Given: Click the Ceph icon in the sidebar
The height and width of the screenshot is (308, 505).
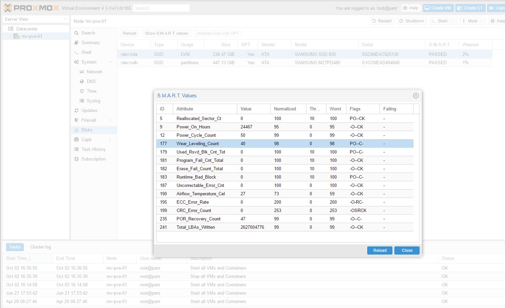Looking at the screenshot, I should pyautogui.click(x=76, y=140).
